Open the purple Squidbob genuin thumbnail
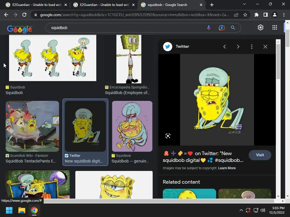Viewport: 290px width, 217px height. (132, 126)
